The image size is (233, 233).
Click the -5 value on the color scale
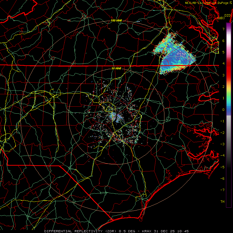click(222, 167)
